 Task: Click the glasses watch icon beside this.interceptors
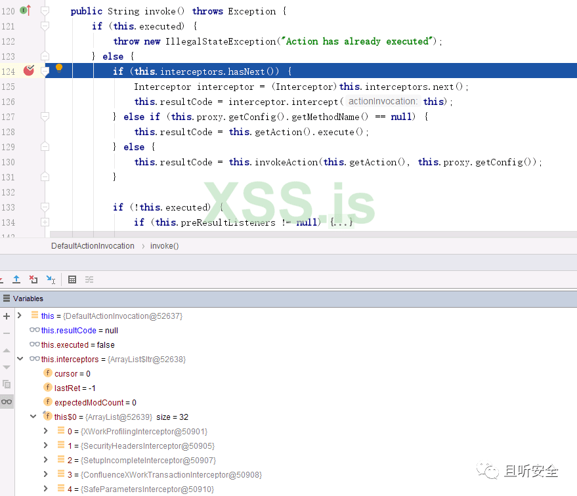pyautogui.click(x=35, y=358)
